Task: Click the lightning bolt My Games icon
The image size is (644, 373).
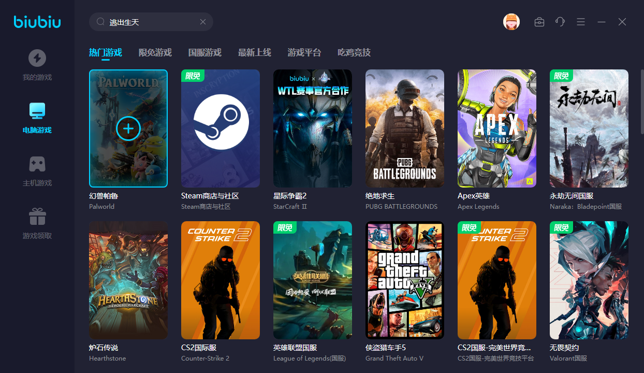Action: point(37,58)
